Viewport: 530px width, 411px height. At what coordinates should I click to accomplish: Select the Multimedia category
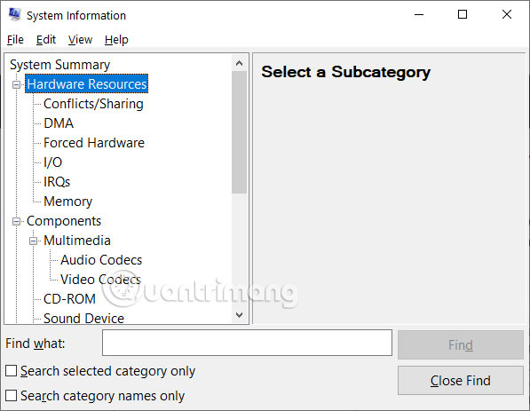point(77,241)
